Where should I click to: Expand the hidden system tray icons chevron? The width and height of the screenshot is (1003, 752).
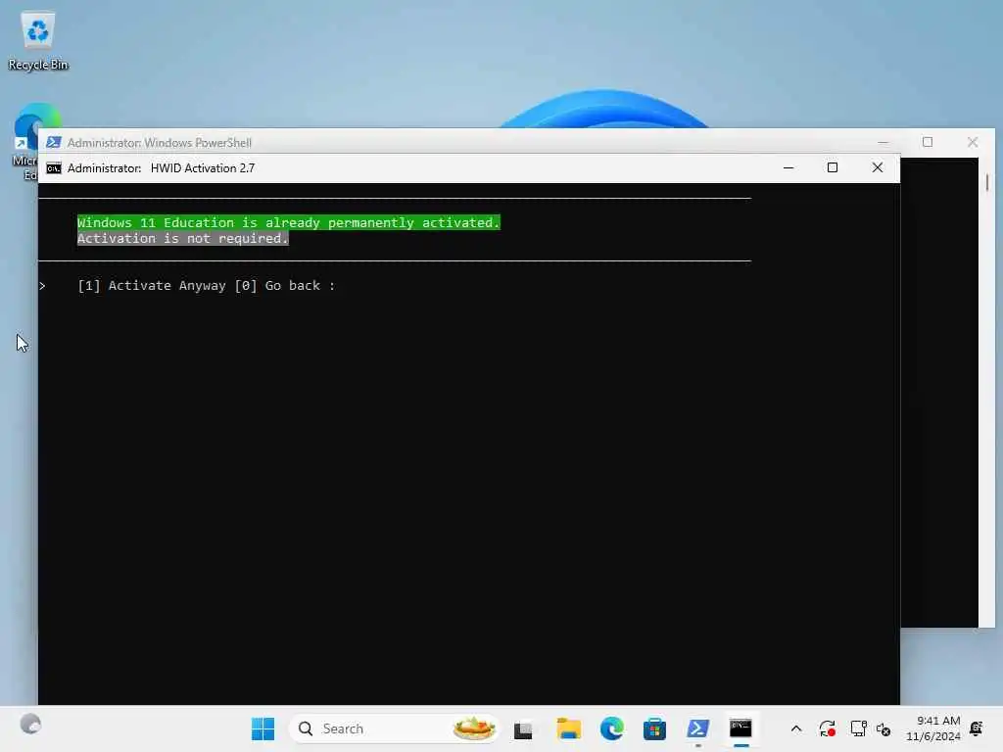pyautogui.click(x=796, y=728)
